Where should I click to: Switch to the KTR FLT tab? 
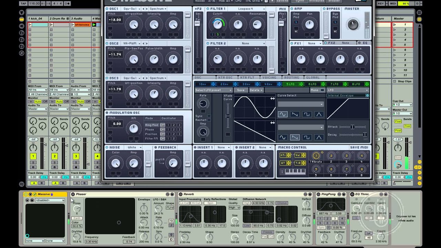click(248, 77)
